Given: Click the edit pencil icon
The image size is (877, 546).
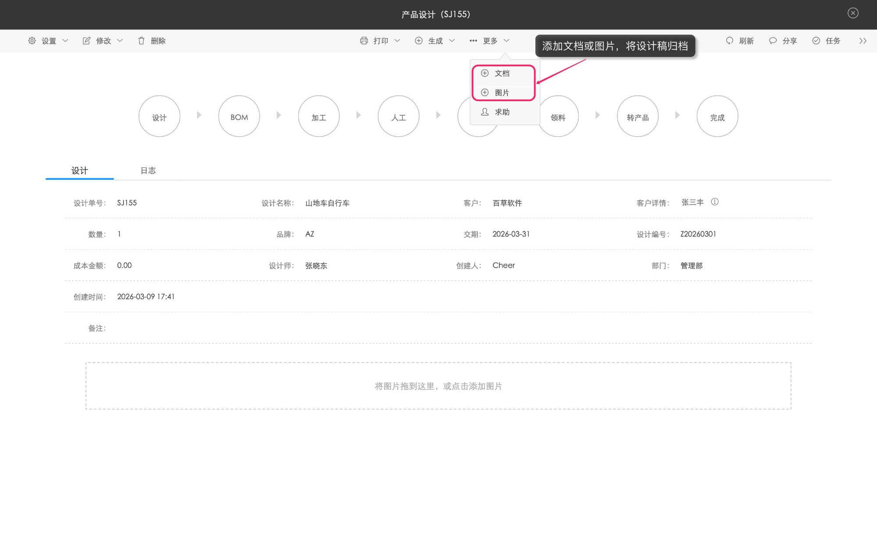Looking at the screenshot, I should click(86, 41).
